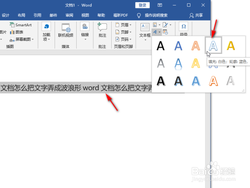This screenshot has width=250, height=188.
Task: Choose orange outline white fill WordArt bottom row
Action: tap(213, 81)
